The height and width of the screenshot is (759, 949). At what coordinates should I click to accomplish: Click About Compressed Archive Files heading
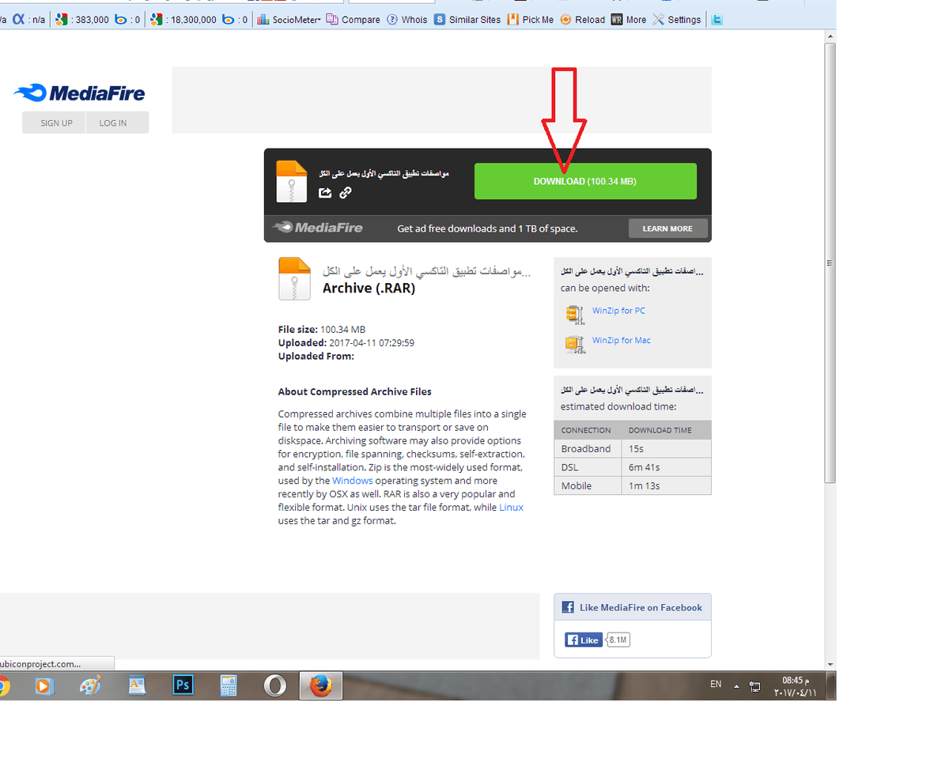(355, 391)
